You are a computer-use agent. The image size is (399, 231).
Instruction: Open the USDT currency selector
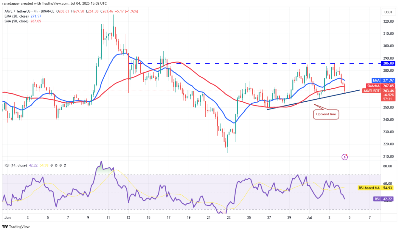tap(388, 12)
